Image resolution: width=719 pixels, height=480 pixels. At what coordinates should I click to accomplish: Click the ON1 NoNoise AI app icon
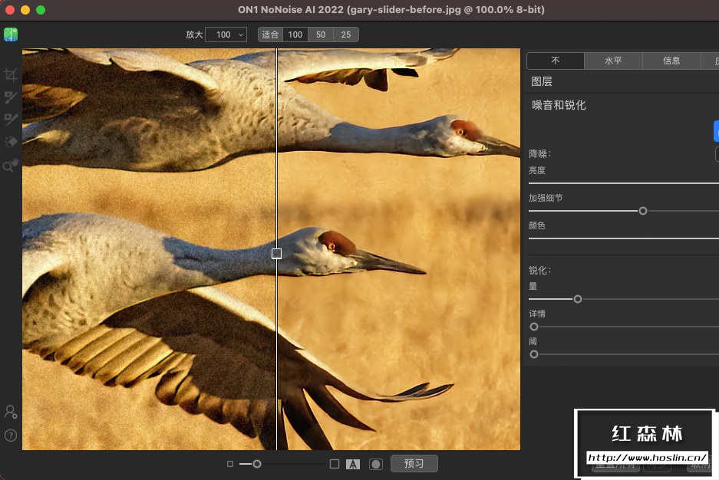click(x=11, y=35)
